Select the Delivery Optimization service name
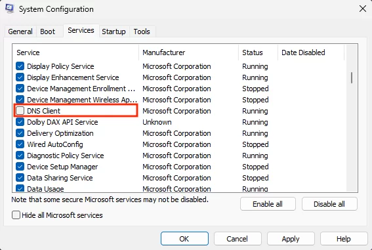The height and width of the screenshot is (250, 372). [x=60, y=133]
